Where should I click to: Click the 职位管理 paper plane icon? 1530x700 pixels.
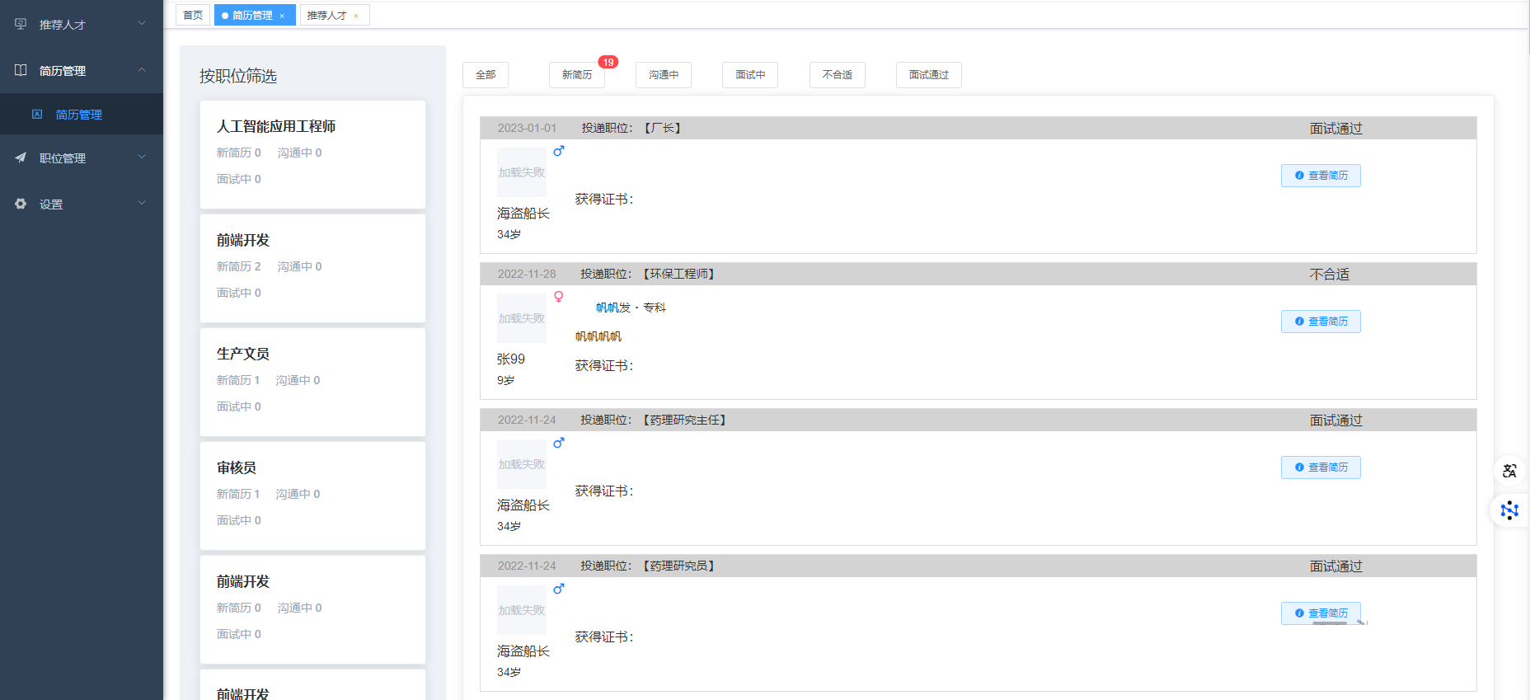pyautogui.click(x=21, y=157)
